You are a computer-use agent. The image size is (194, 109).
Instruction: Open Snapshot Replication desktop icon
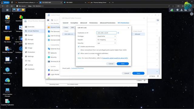(x=7, y=102)
